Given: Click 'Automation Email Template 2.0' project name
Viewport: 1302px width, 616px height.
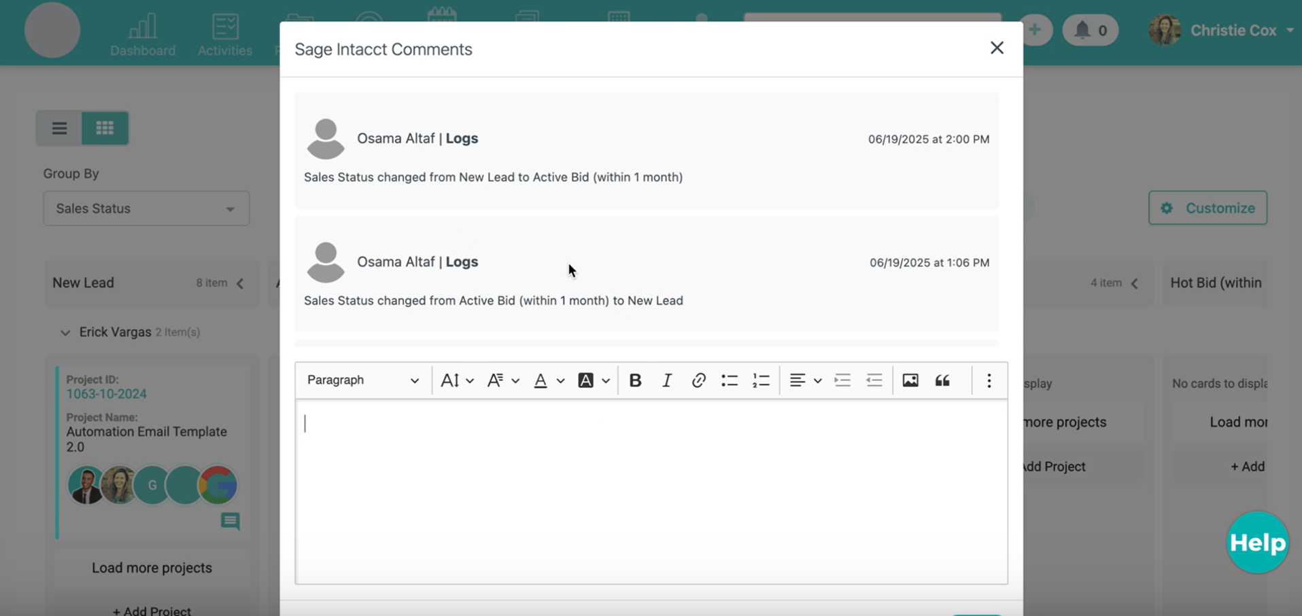Looking at the screenshot, I should click(x=146, y=439).
